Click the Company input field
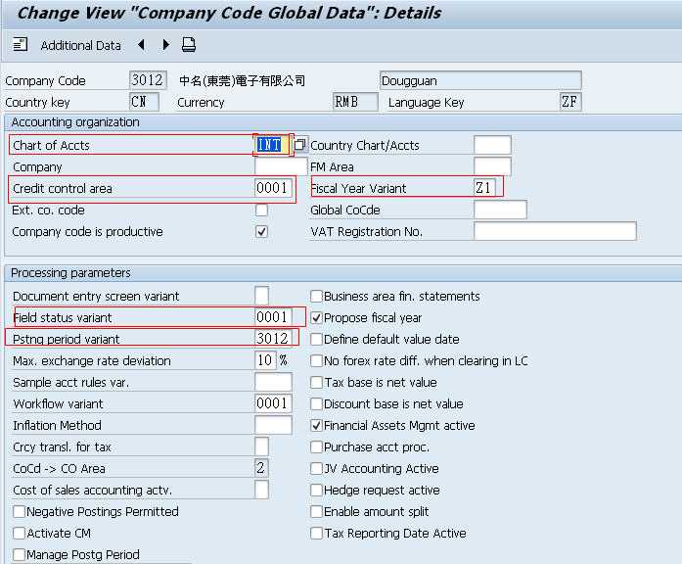This screenshot has height=564, width=682. (281, 166)
